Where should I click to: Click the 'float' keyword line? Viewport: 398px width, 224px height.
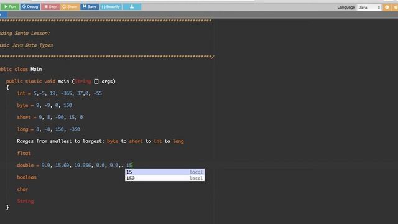point(24,153)
